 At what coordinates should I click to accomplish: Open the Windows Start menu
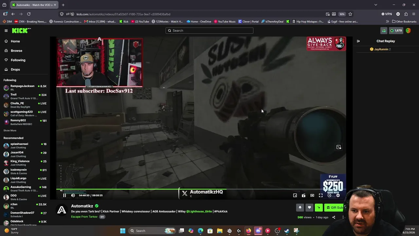tap(123, 231)
